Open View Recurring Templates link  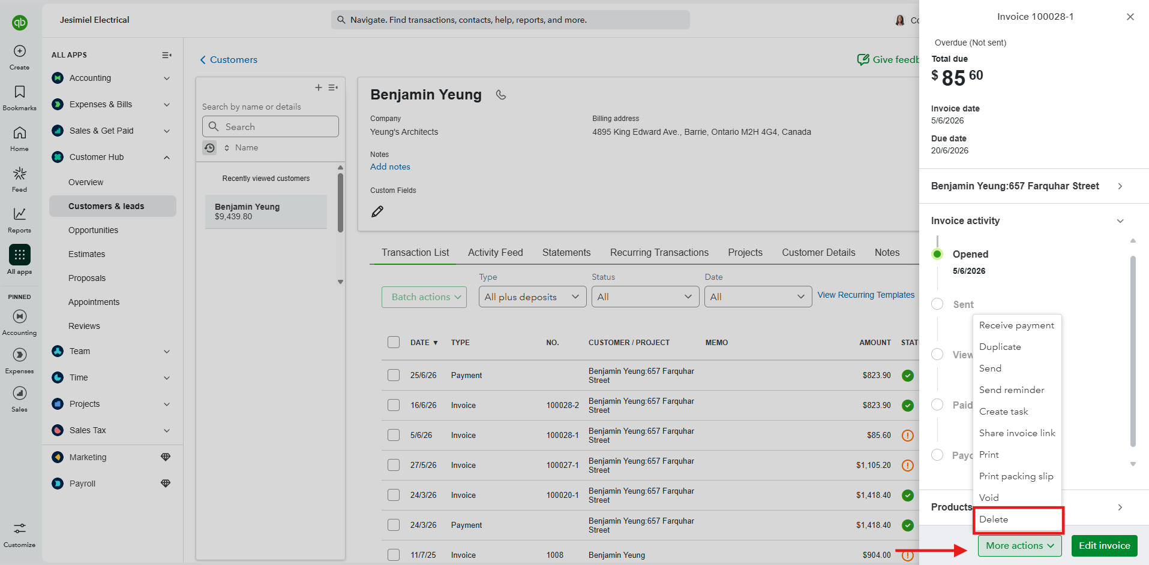click(x=866, y=295)
